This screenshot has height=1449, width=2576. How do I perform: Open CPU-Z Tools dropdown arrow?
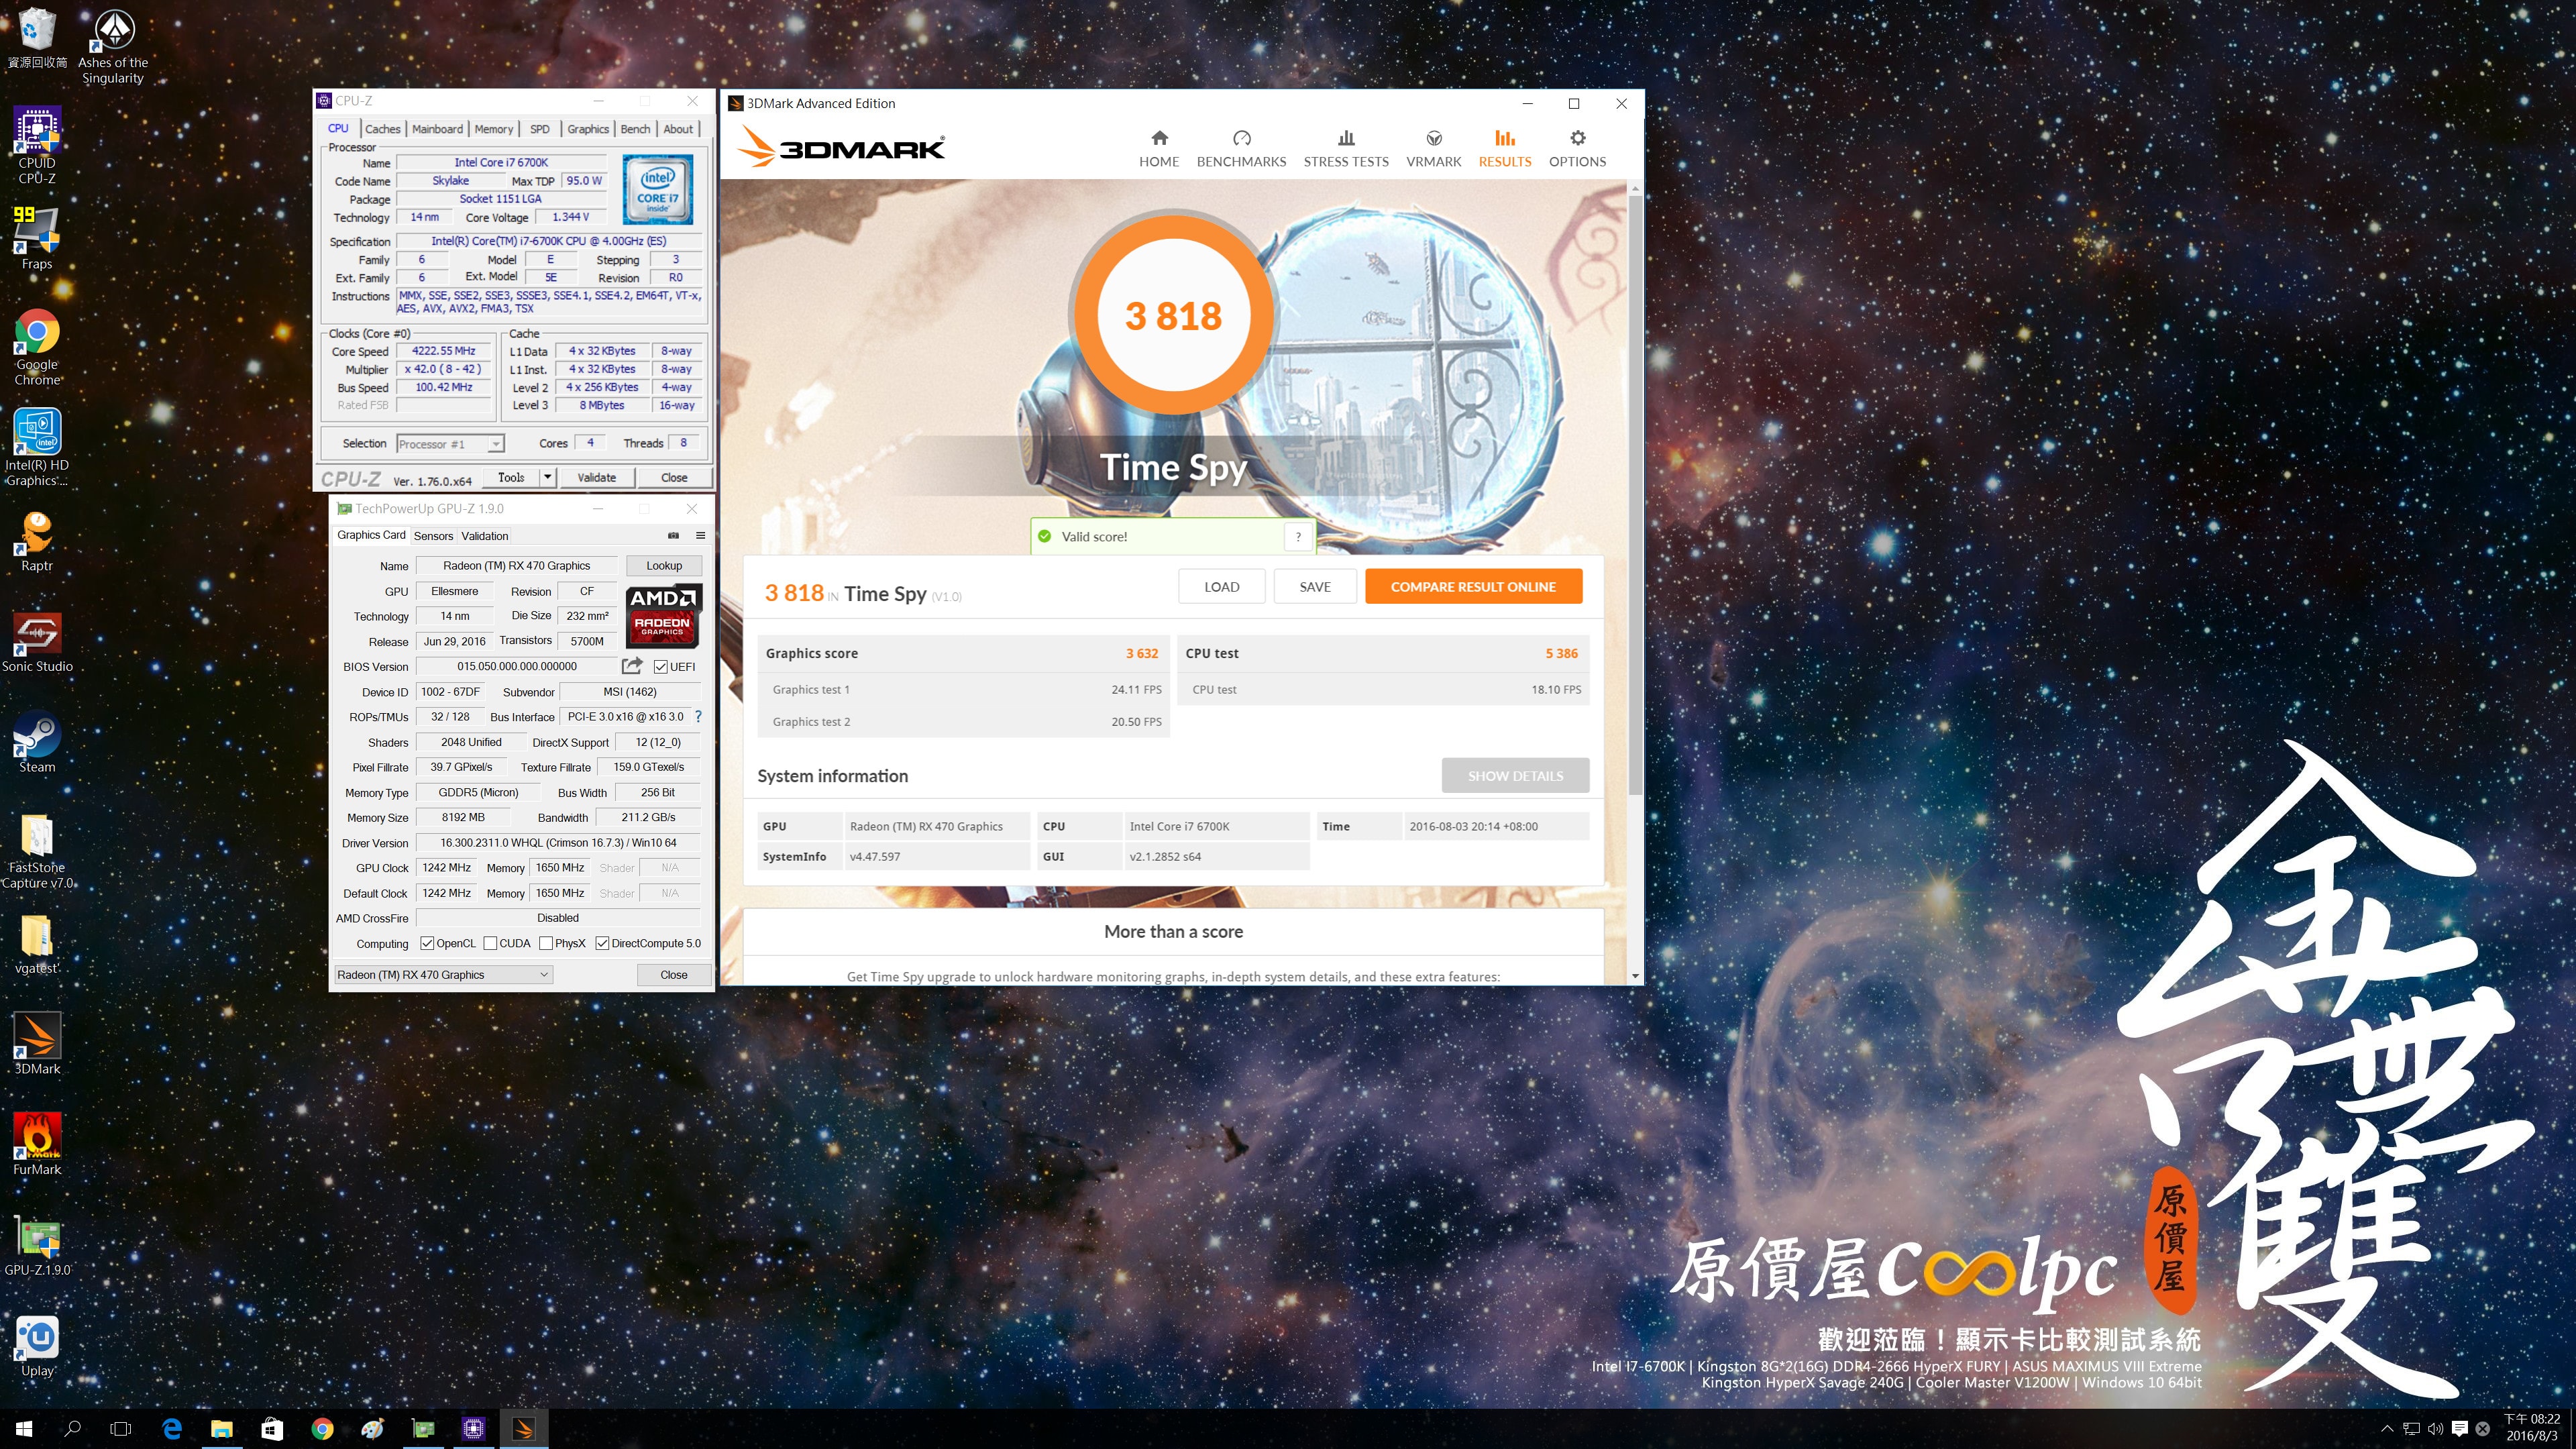tap(547, 477)
